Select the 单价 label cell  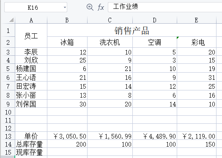point(31,136)
